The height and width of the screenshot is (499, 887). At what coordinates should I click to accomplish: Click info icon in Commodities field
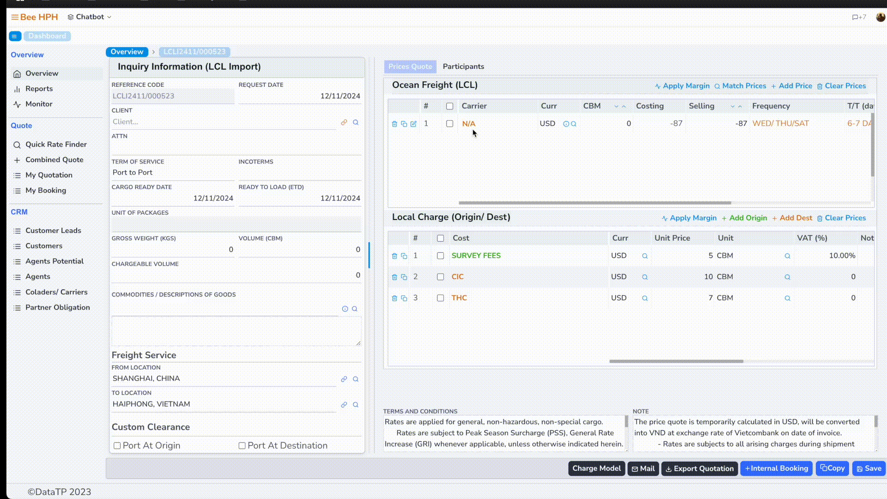[345, 309]
